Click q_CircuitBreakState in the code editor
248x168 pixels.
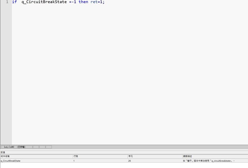[x=44, y=2]
